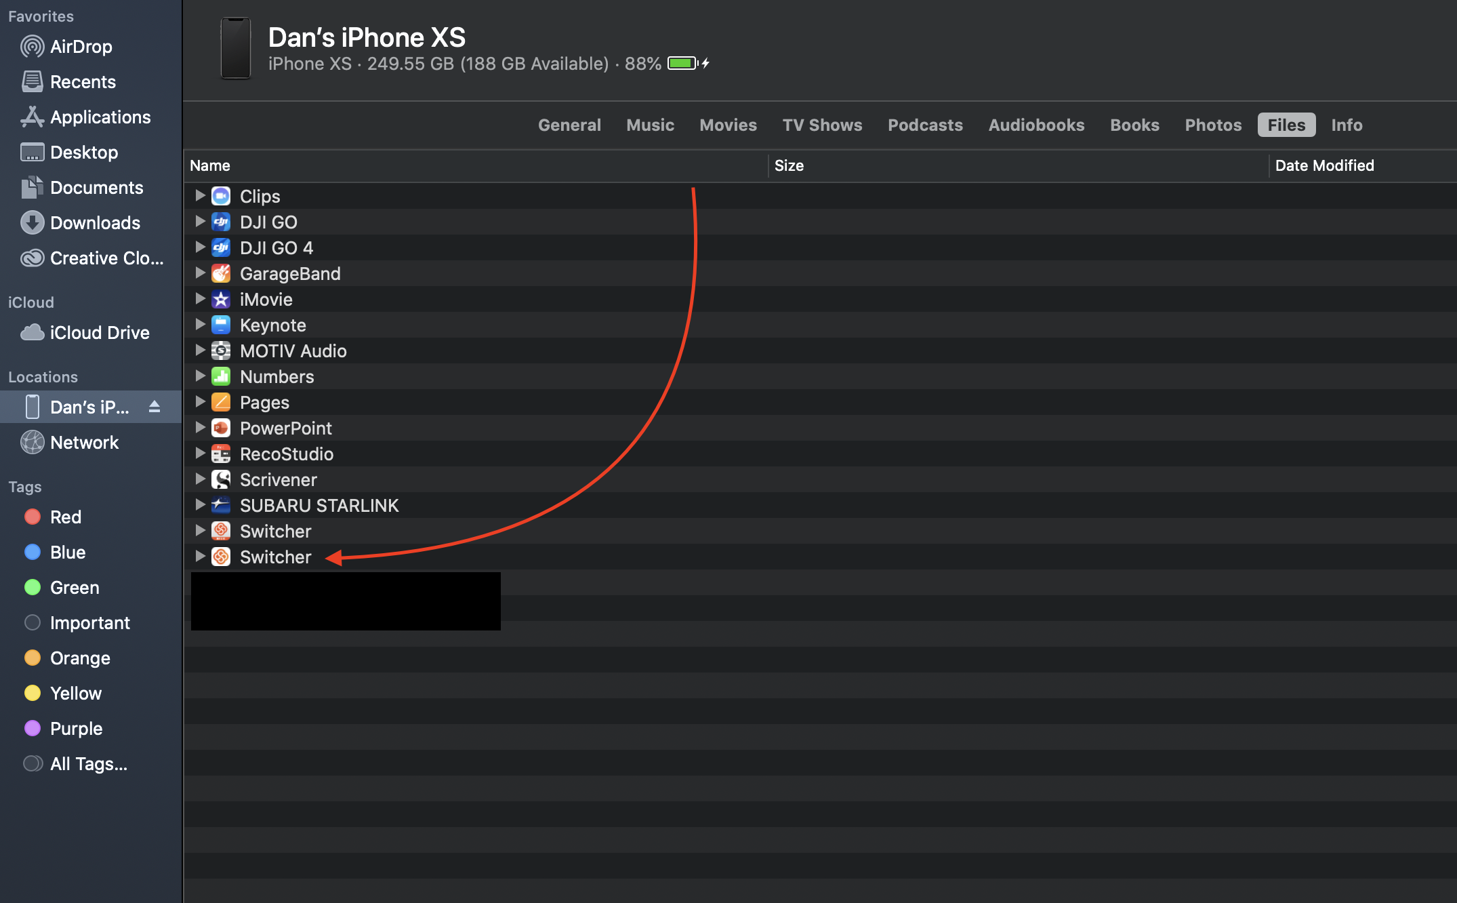Click the SUBARU STARLINK app icon
This screenshot has height=903, width=1457.
[x=221, y=505]
